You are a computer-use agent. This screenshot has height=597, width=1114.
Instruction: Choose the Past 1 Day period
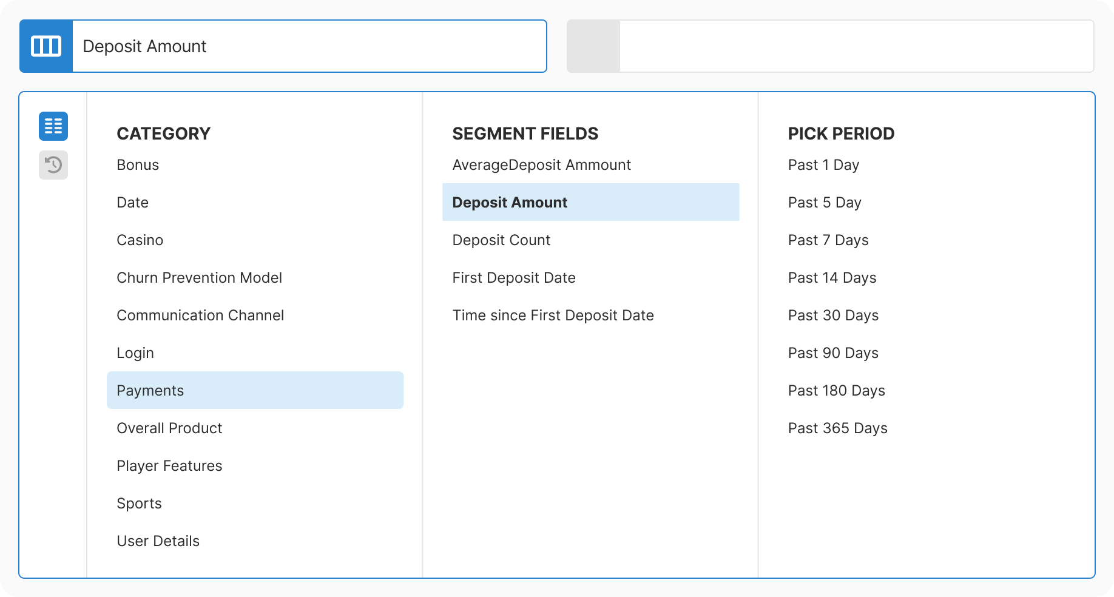click(x=823, y=164)
